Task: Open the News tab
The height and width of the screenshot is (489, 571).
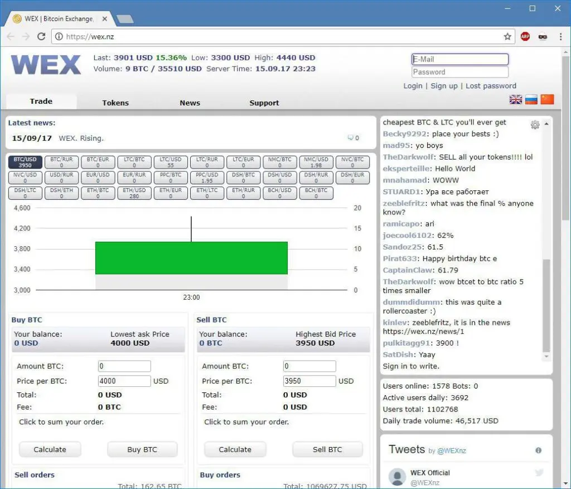Action: point(190,103)
